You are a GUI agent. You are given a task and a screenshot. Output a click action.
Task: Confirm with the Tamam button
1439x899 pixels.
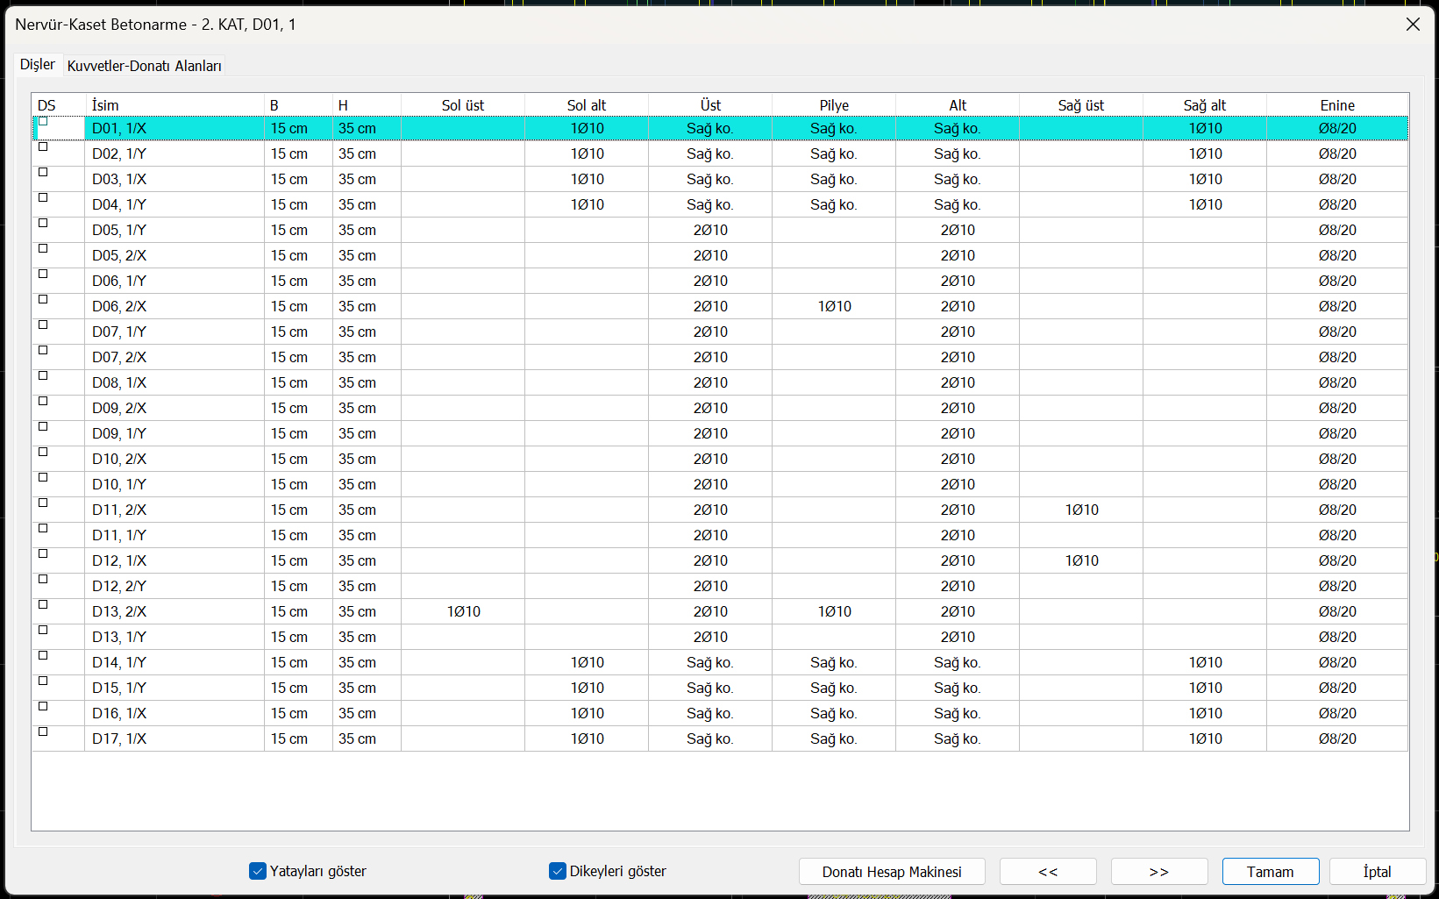pyautogui.click(x=1271, y=872)
